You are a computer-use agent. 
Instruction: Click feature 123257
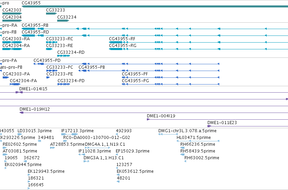(117, 168)
